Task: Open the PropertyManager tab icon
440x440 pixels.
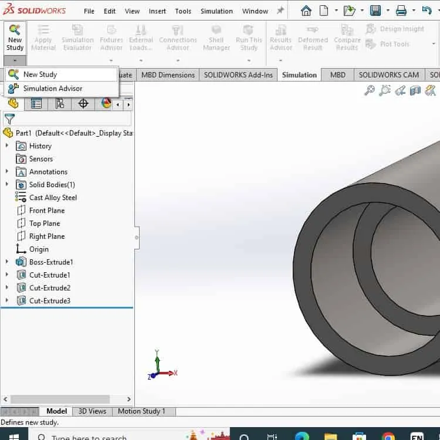Action: tap(36, 103)
